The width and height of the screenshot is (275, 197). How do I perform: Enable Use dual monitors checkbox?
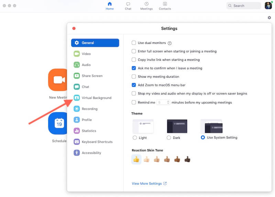pos(134,43)
